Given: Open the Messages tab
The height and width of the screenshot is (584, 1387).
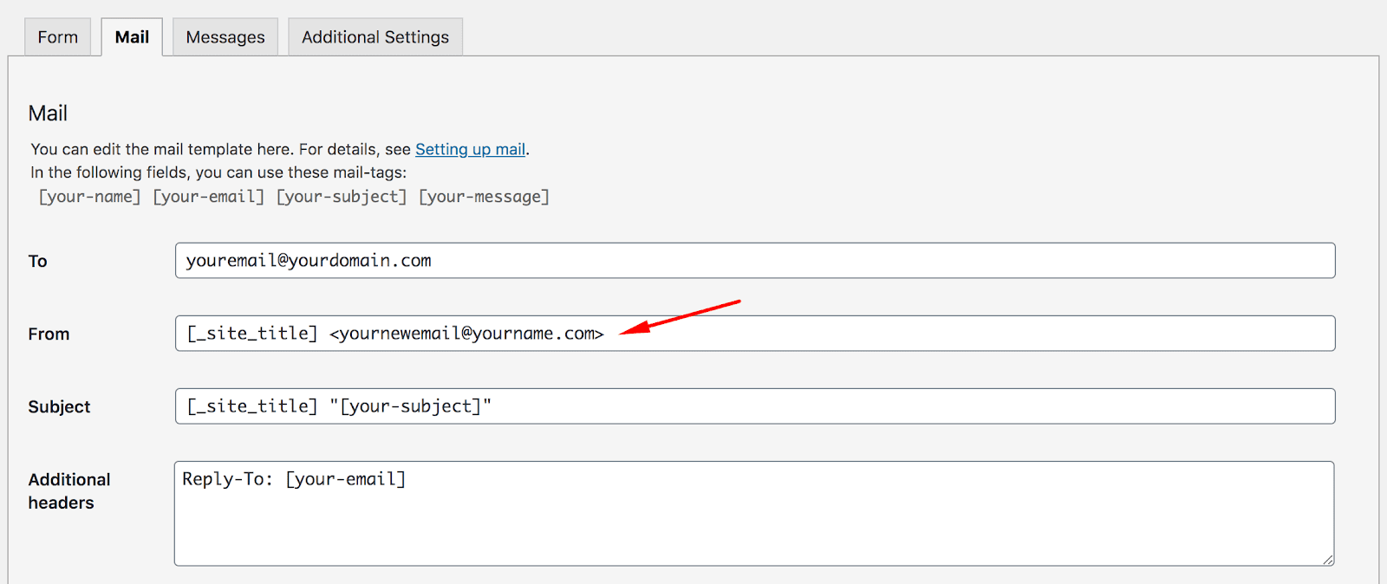Looking at the screenshot, I should [x=225, y=37].
